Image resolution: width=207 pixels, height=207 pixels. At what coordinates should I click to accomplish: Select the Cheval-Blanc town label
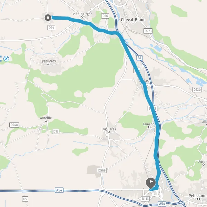[x=133, y=20]
